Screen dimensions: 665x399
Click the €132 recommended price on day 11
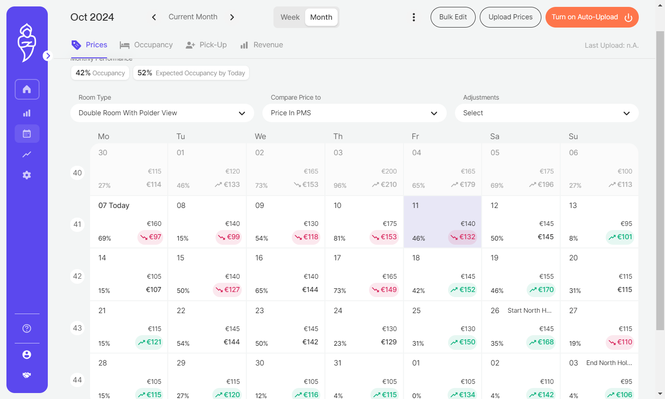pos(462,237)
